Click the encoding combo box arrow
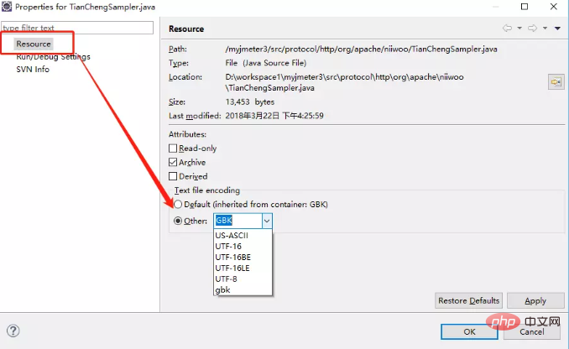569x349 pixels. coord(267,221)
